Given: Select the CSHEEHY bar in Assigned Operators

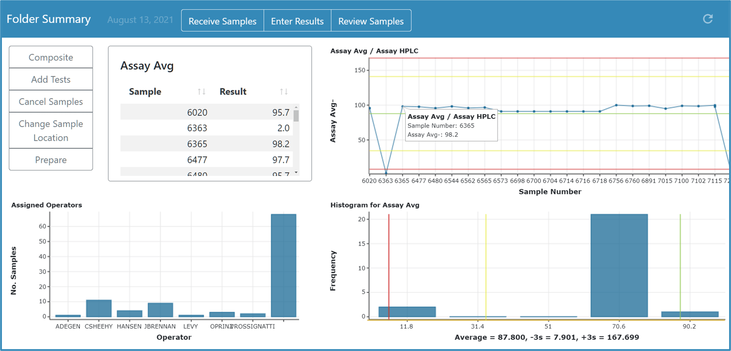Looking at the screenshot, I should click(x=98, y=308).
